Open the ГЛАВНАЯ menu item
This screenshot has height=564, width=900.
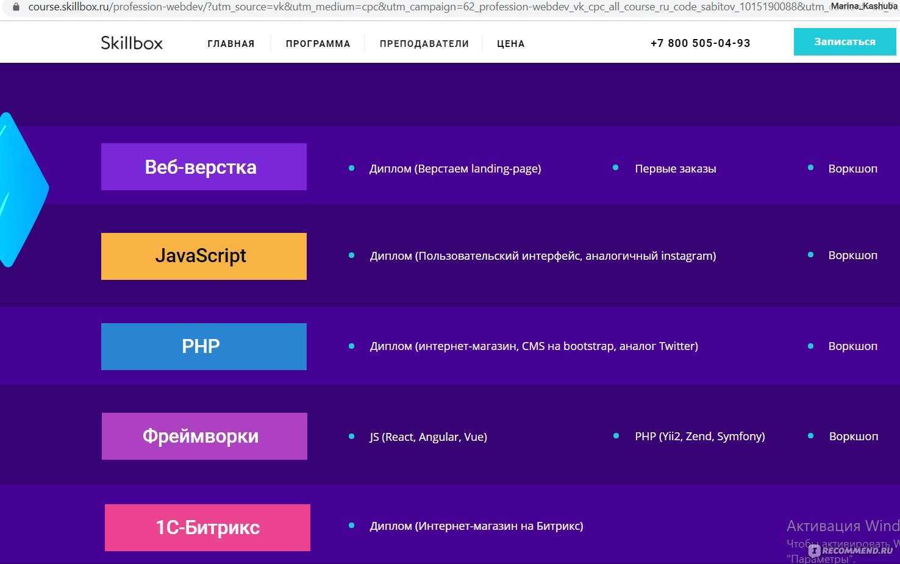pos(230,43)
